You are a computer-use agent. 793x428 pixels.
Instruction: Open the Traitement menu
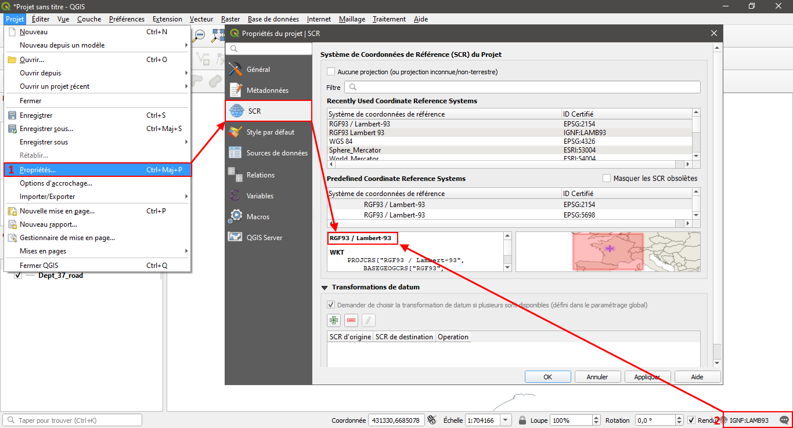point(390,19)
